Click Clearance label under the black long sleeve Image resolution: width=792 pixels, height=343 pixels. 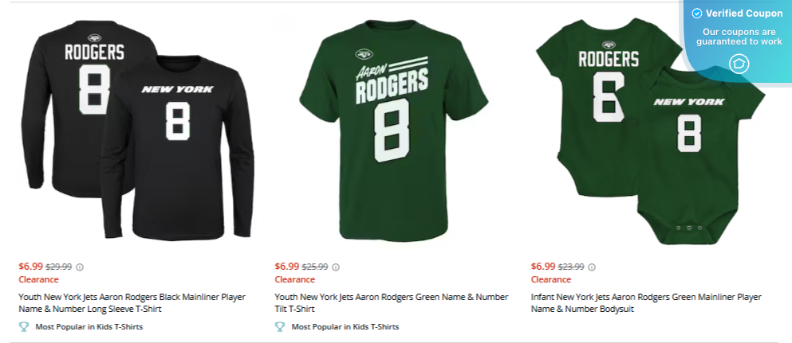tap(38, 279)
